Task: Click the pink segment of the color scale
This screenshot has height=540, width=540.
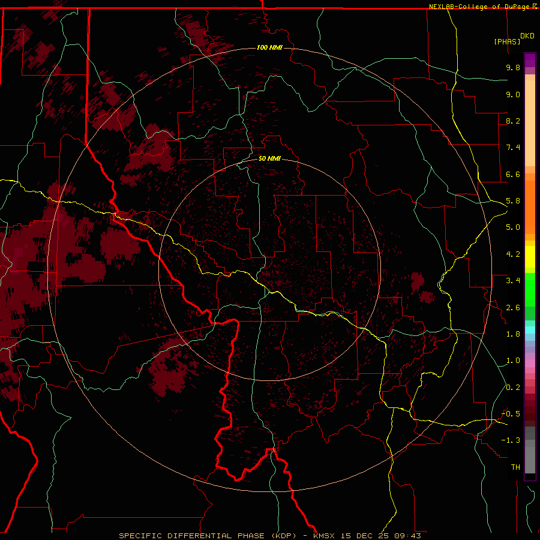Action: (530, 364)
